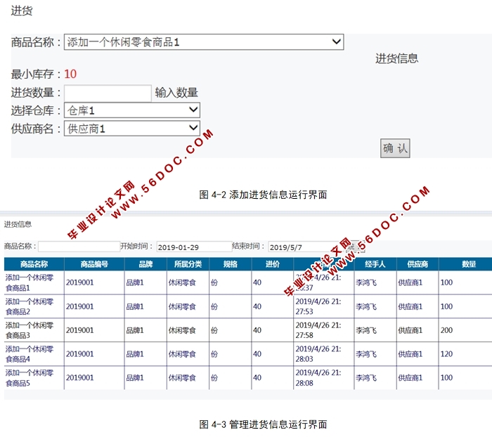Click the 进价 column header

pyautogui.click(x=273, y=264)
